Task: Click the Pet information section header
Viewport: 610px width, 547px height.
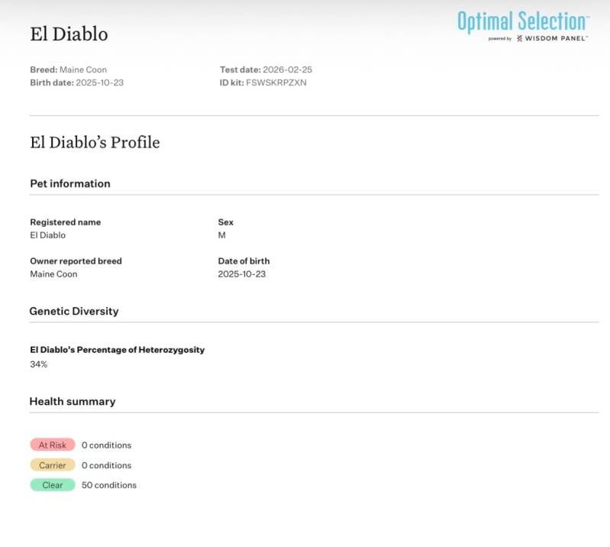Action: [69, 183]
